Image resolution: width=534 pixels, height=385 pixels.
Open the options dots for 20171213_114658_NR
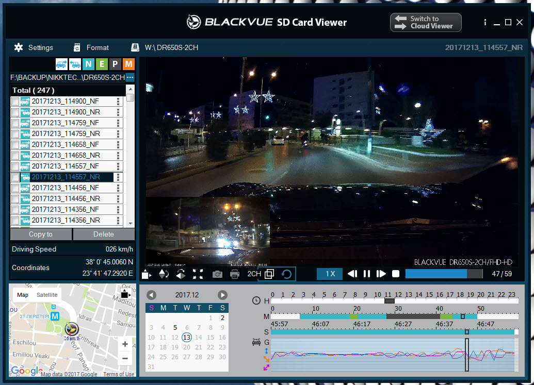point(118,156)
